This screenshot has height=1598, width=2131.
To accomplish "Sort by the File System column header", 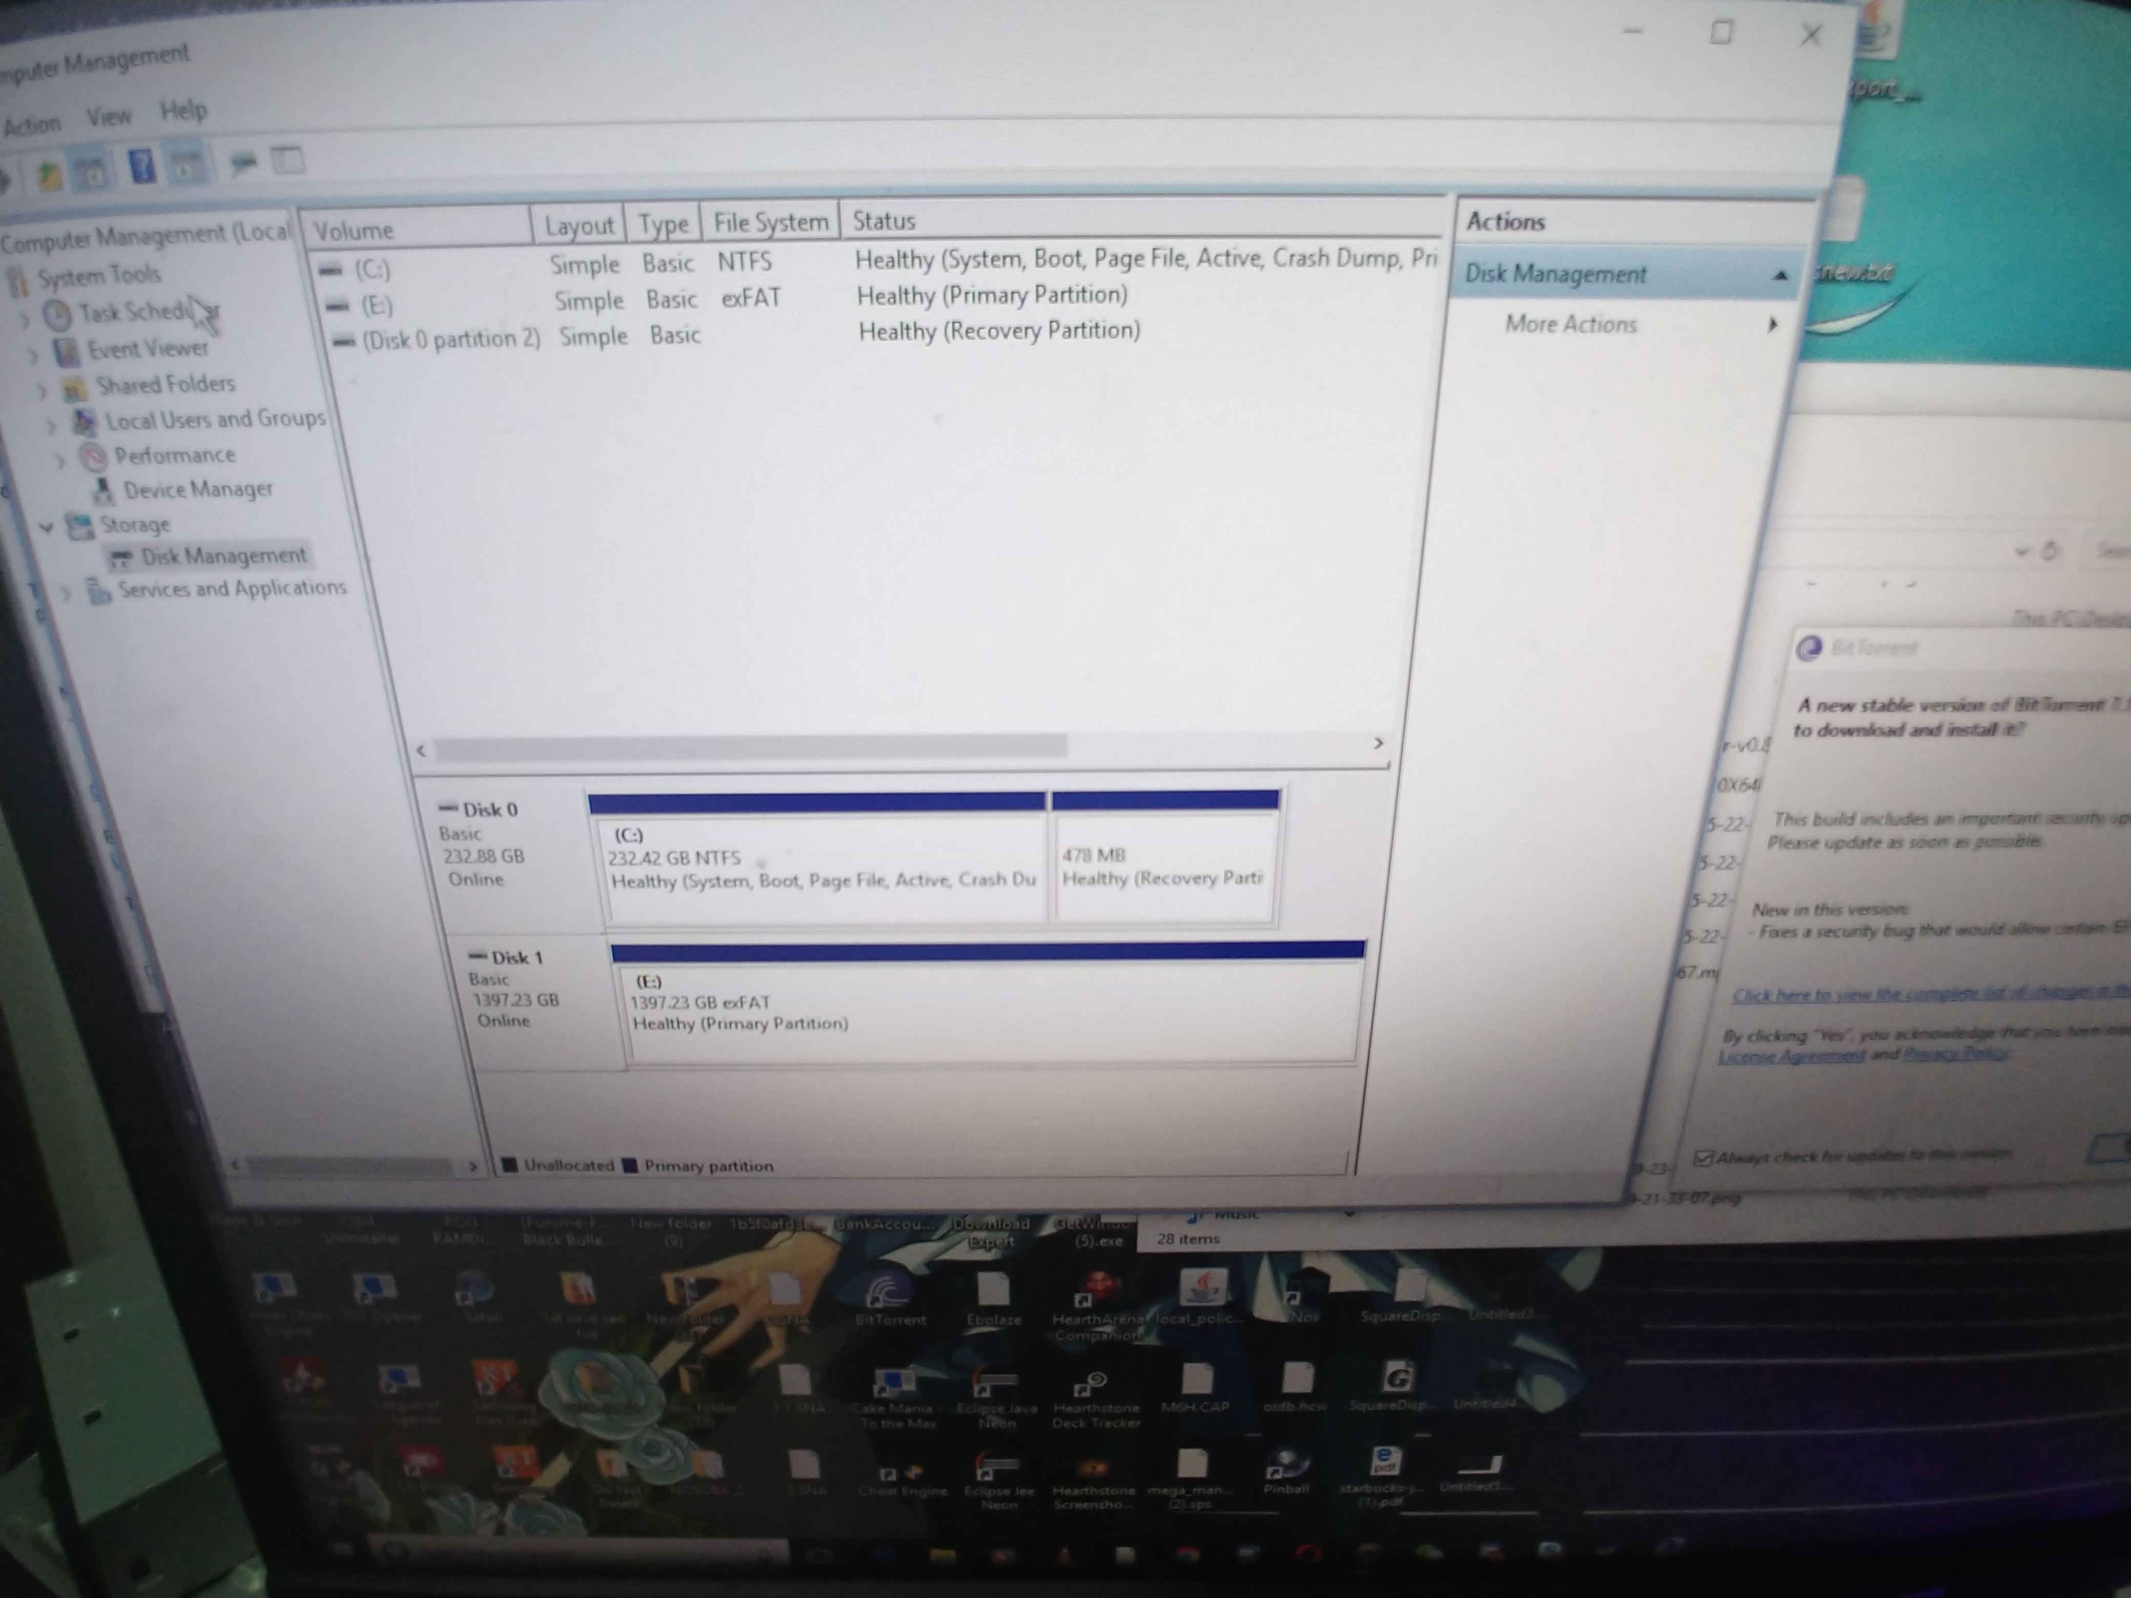I will click(770, 222).
